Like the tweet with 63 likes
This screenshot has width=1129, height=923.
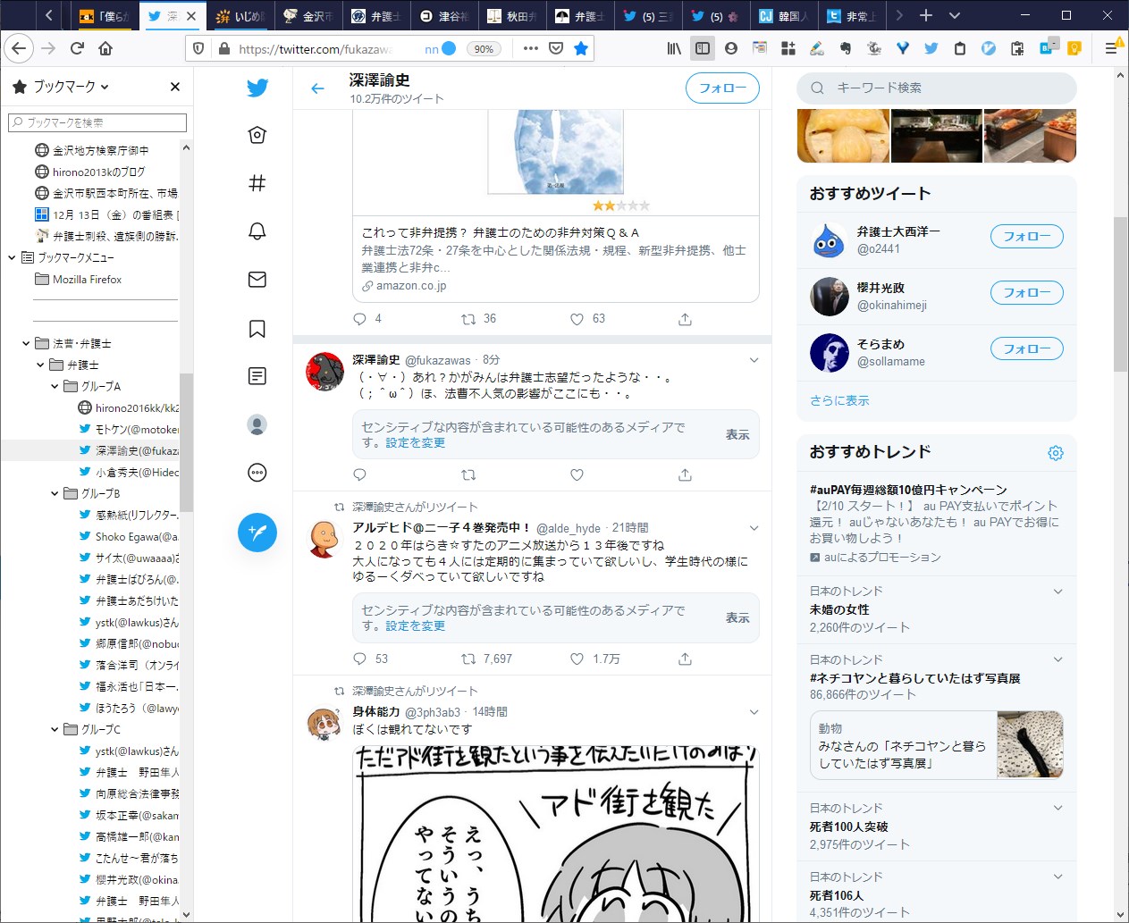[x=577, y=319]
